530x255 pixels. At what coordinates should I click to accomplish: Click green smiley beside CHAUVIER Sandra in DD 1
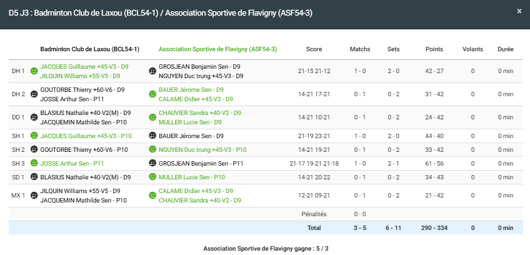[152, 117]
